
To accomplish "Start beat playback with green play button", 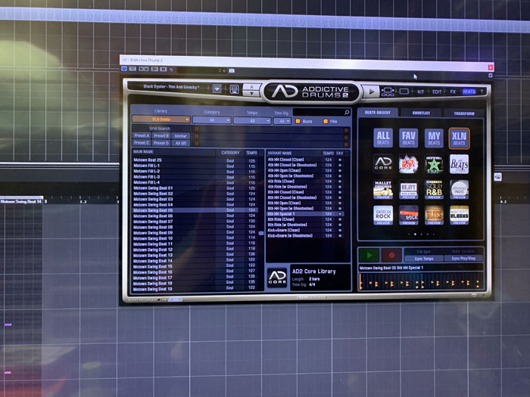I will (369, 256).
